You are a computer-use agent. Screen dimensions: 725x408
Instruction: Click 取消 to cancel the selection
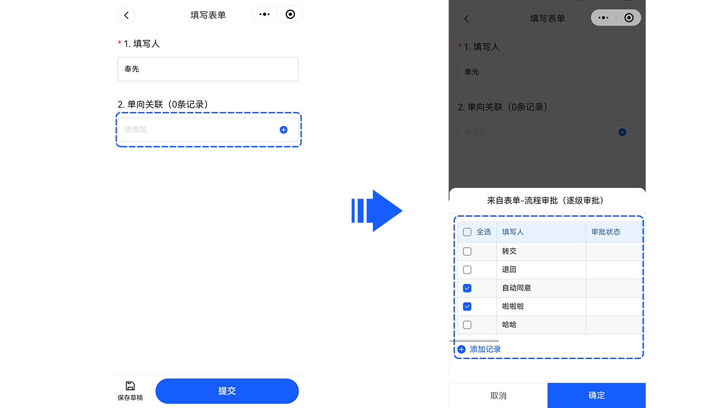coord(498,395)
